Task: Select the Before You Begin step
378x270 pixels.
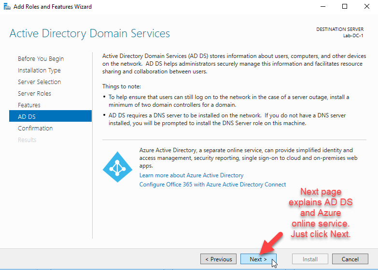Action: [x=41, y=58]
